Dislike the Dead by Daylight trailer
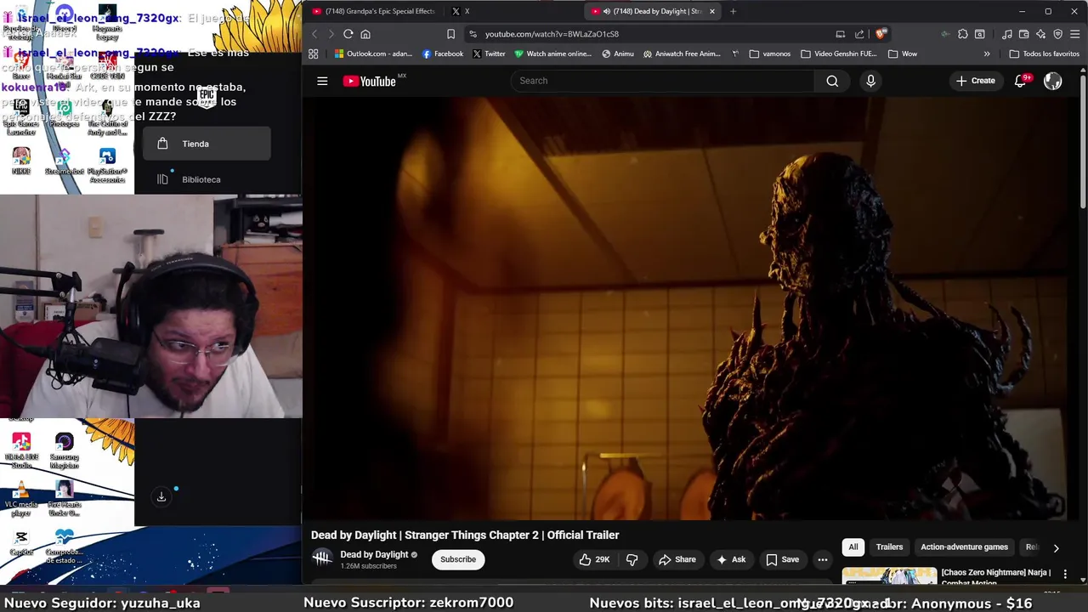The width and height of the screenshot is (1088, 612). pyautogui.click(x=632, y=559)
